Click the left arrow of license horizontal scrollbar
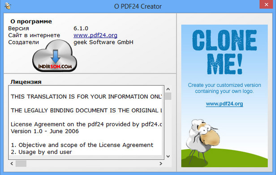 pyautogui.click(x=12, y=163)
